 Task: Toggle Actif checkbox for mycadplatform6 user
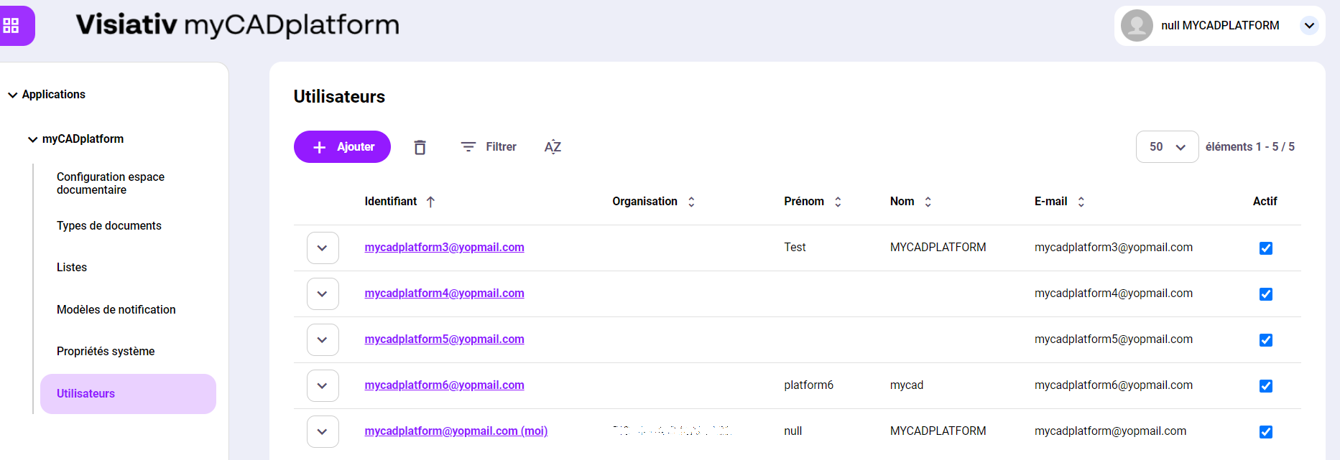(1266, 386)
